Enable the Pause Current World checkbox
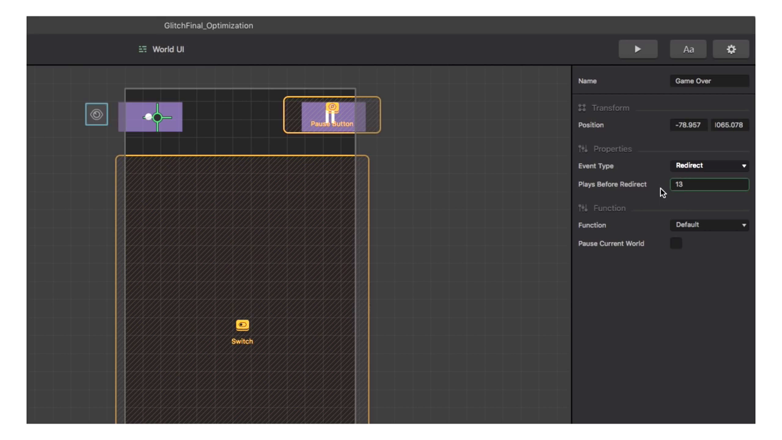 click(676, 243)
